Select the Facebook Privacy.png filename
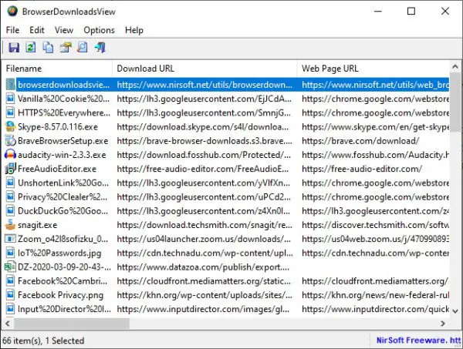Screen dimensions: 463x349 (x=60, y=295)
